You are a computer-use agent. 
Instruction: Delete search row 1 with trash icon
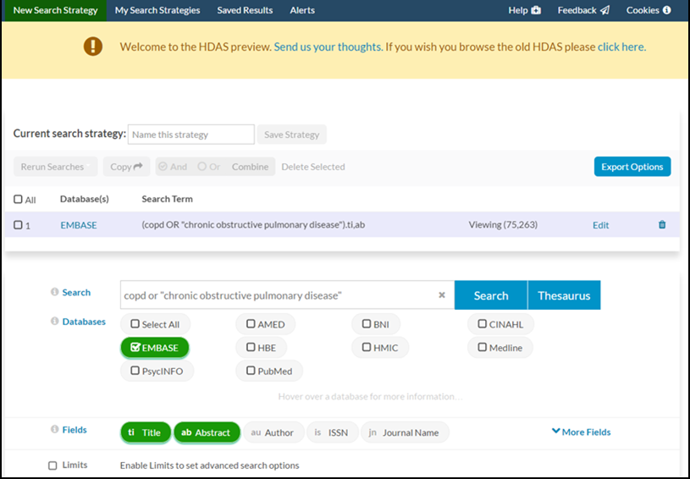click(662, 225)
